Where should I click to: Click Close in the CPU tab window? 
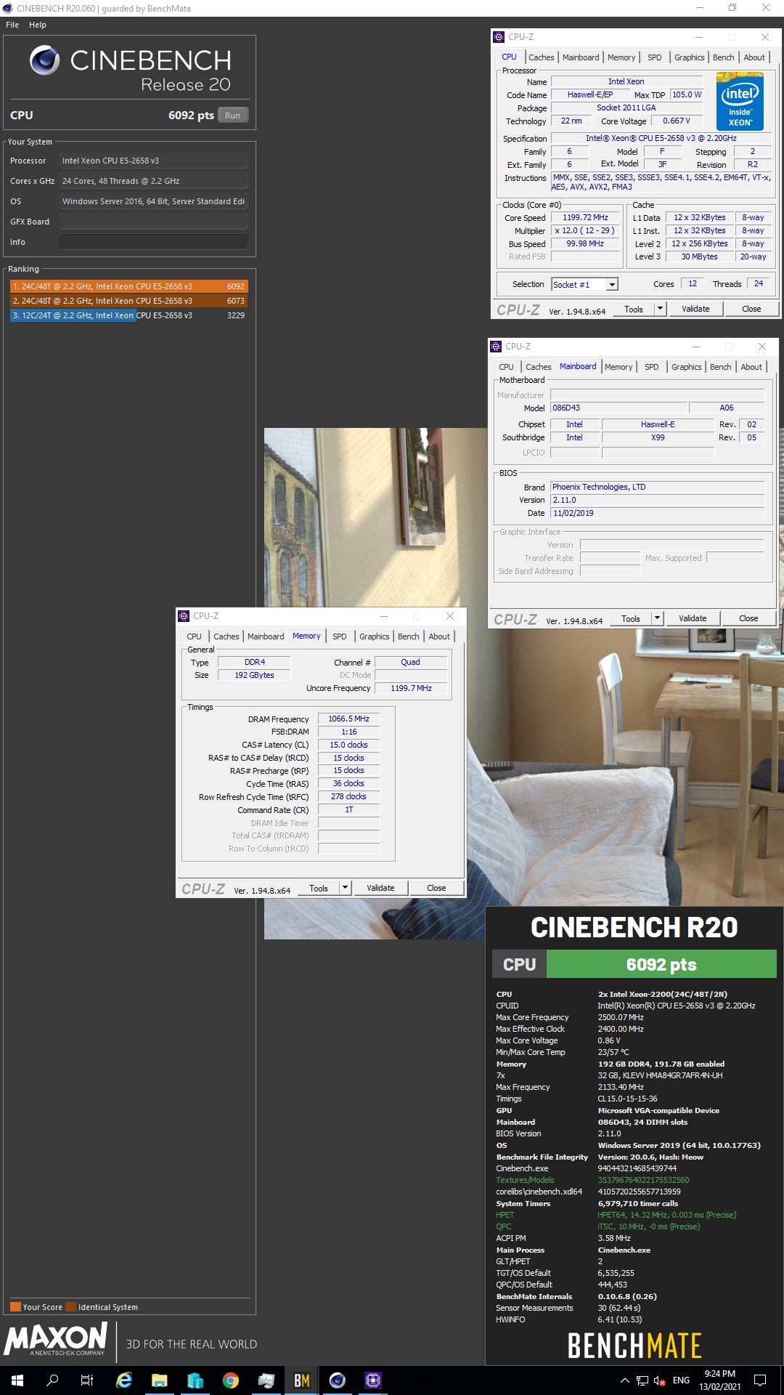point(751,309)
